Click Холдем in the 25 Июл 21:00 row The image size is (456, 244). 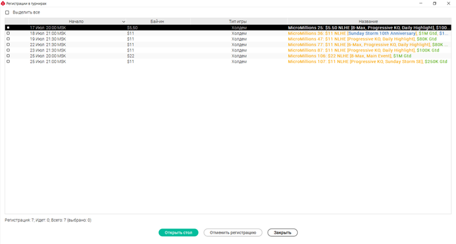click(x=239, y=62)
